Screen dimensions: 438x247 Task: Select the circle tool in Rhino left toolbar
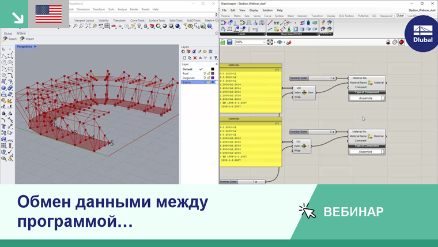(x=3, y=62)
